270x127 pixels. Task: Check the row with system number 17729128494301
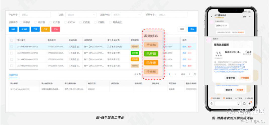coord(12,47)
